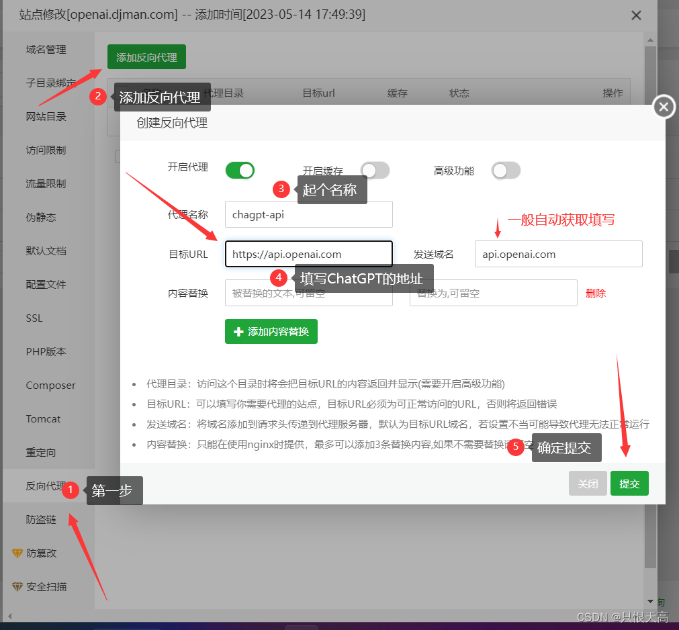Turn on the 高级功能 toggle
This screenshot has height=630, width=679.
point(506,170)
